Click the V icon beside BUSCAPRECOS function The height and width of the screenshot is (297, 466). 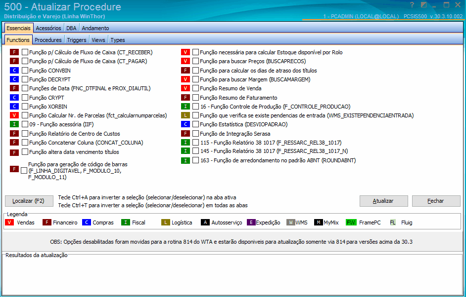[x=186, y=61]
